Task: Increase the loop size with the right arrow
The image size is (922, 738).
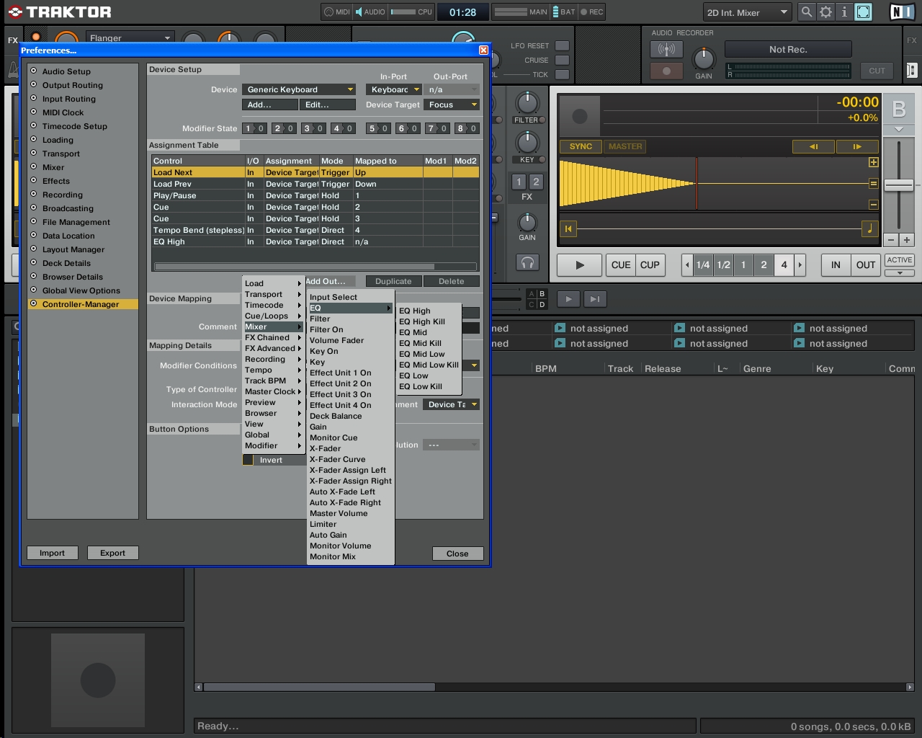Action: [800, 264]
